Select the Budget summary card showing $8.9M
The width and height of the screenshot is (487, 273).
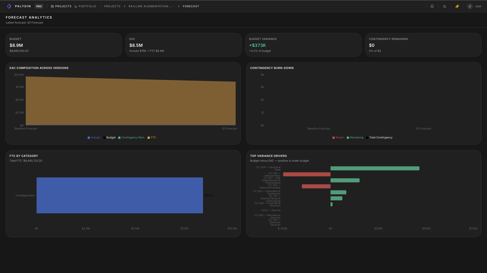click(x=64, y=45)
